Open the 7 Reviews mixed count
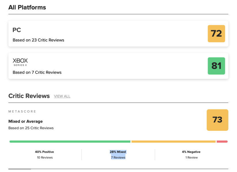The width and height of the screenshot is (237, 172). coord(118,158)
